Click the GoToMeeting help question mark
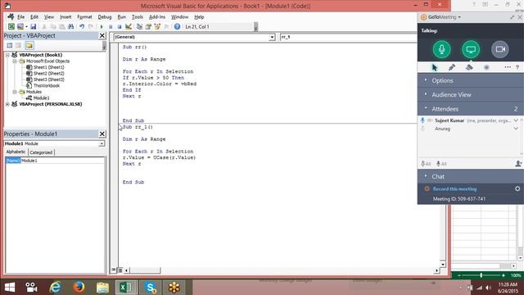The image size is (524, 295). 517,67
